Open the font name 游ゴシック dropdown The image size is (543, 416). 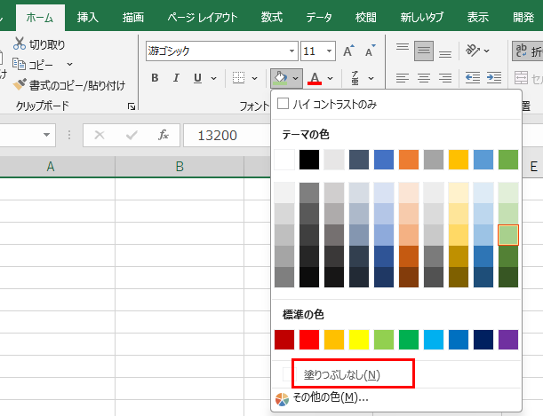[x=291, y=51]
